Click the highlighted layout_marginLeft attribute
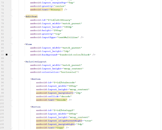This screenshot has width=162, height=130. pos(55,93)
